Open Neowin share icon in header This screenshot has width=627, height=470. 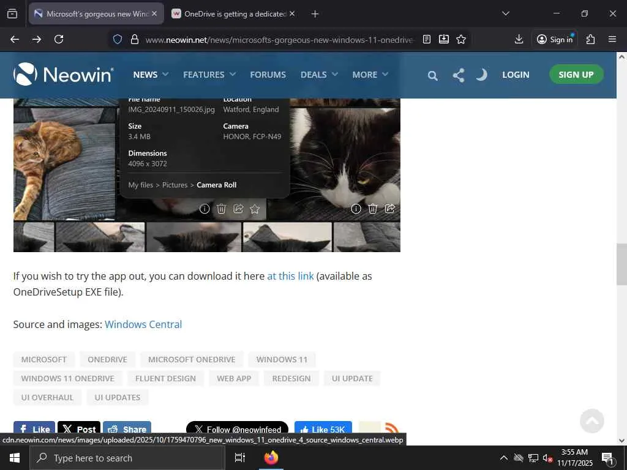click(459, 75)
